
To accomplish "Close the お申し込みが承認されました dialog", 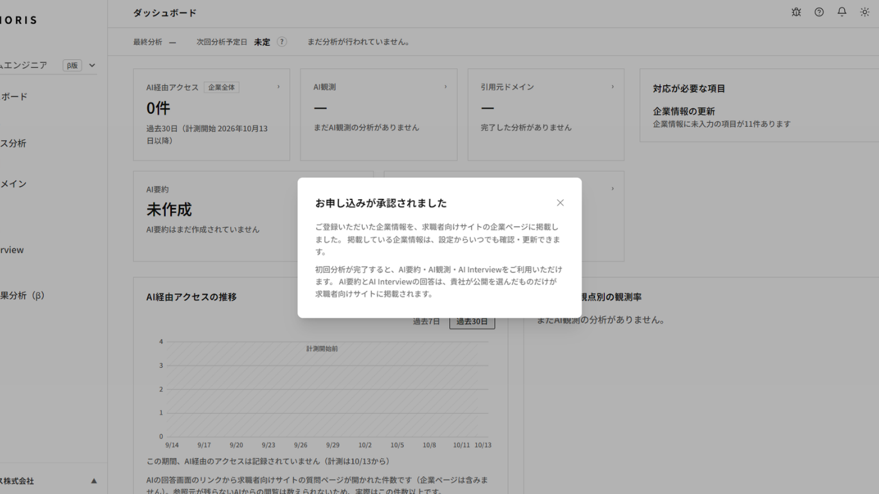I will point(560,203).
